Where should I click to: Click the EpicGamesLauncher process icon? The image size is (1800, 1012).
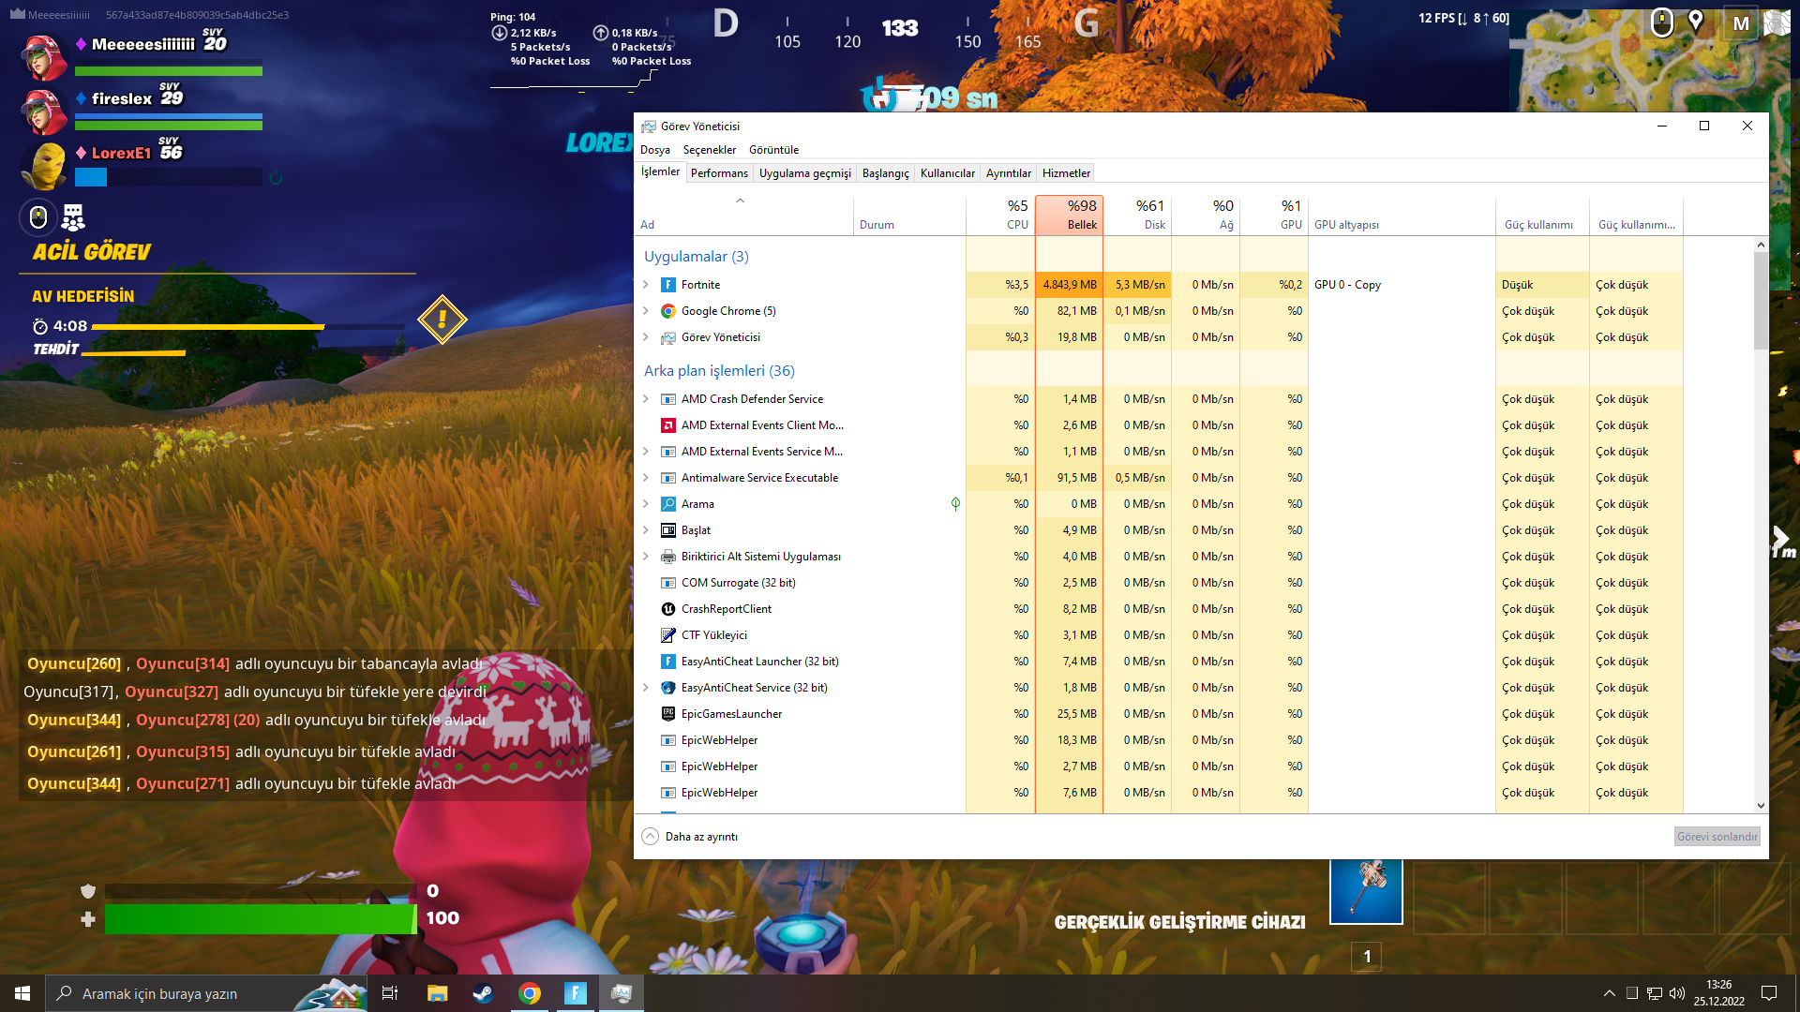tap(667, 714)
